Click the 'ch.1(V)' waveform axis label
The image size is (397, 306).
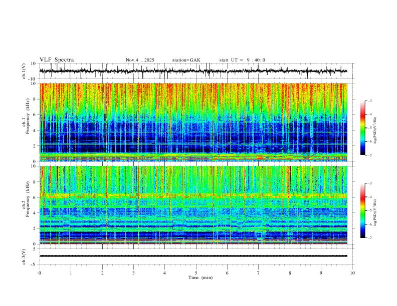pos(24,71)
